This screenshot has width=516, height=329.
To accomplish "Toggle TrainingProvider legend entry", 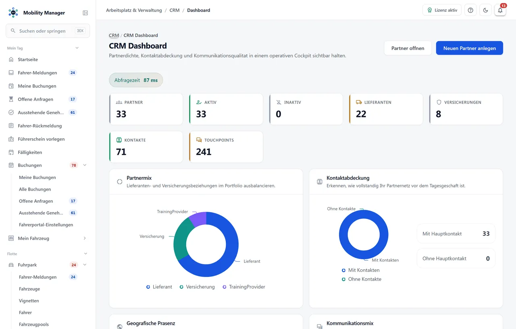I will tap(243, 287).
